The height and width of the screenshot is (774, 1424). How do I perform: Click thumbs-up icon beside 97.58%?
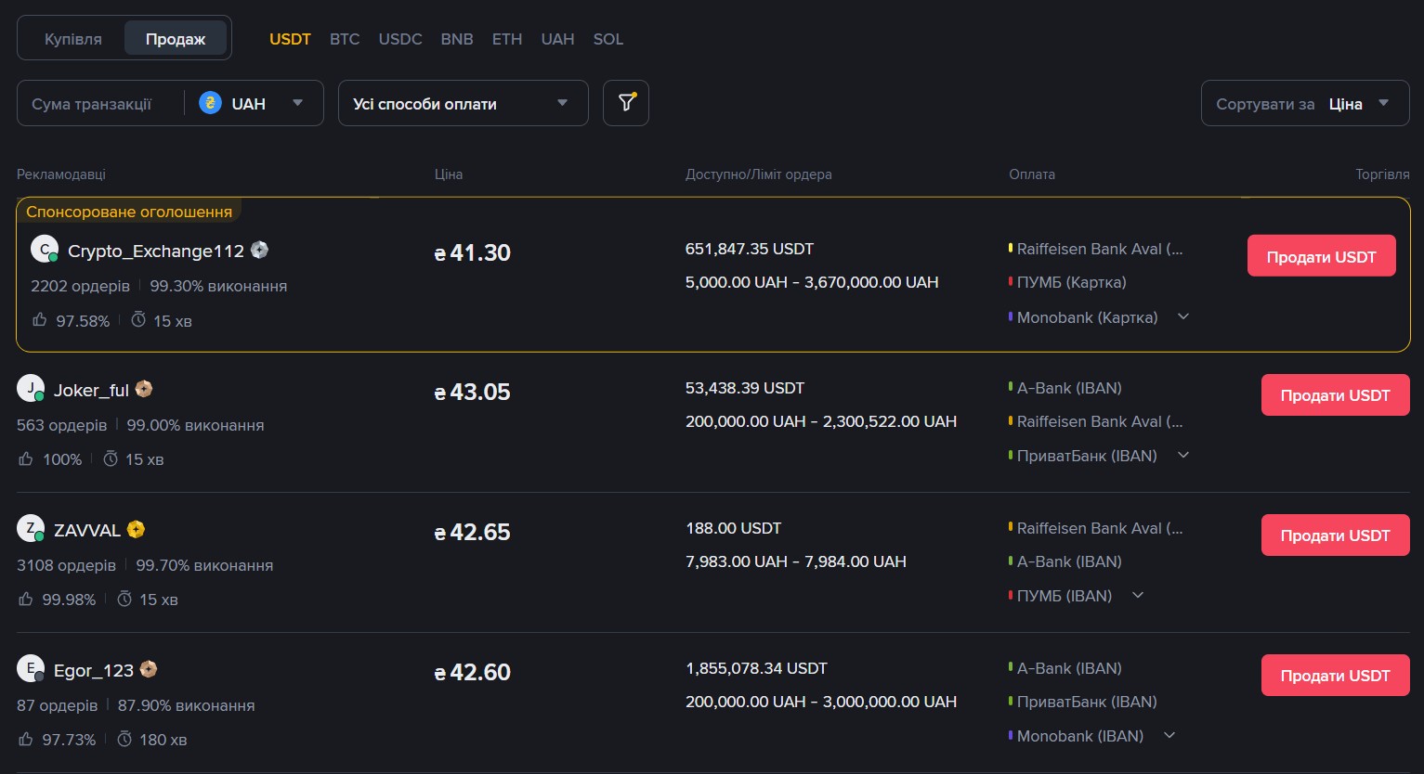point(40,319)
